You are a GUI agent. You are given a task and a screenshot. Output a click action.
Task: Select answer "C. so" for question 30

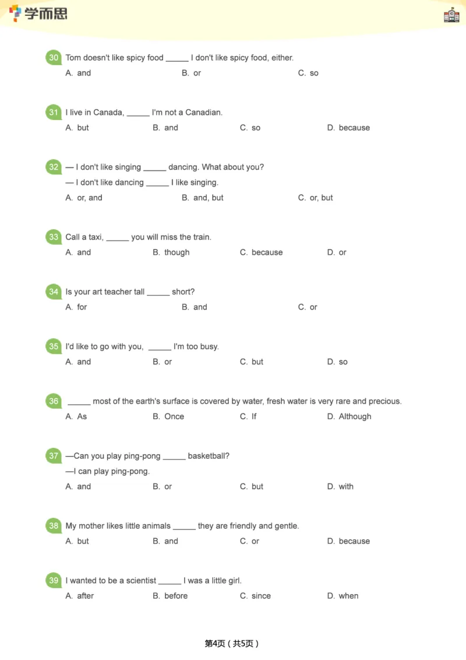click(x=308, y=73)
